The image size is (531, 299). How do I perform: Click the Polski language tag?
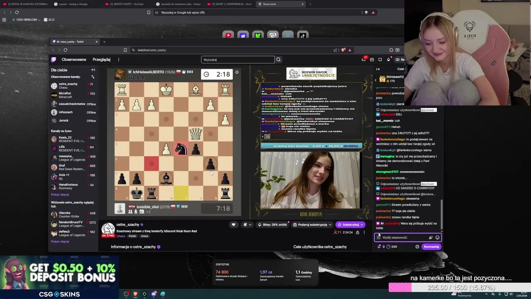[132, 236]
